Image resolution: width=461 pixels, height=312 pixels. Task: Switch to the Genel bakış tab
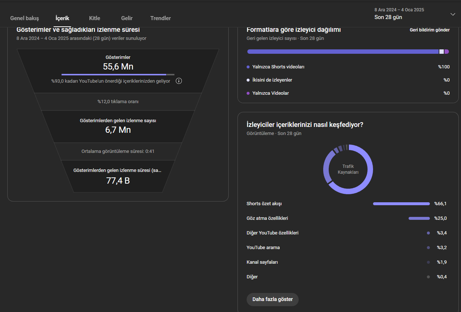point(25,18)
